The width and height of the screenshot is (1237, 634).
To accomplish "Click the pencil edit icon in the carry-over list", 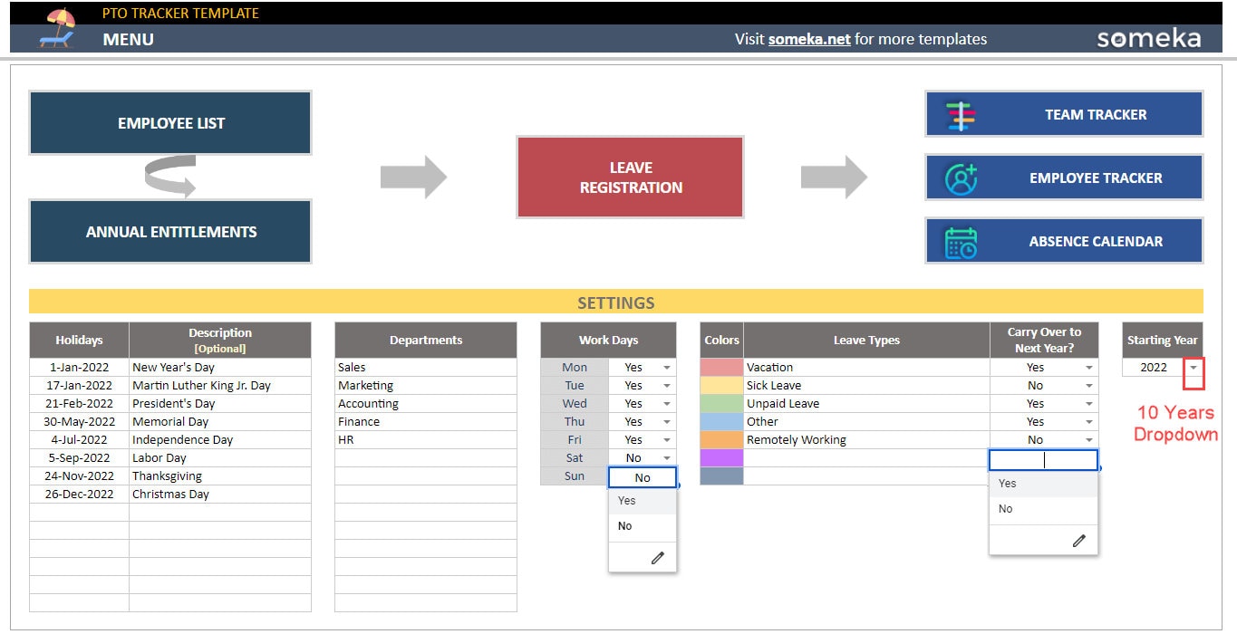I will [x=1079, y=540].
